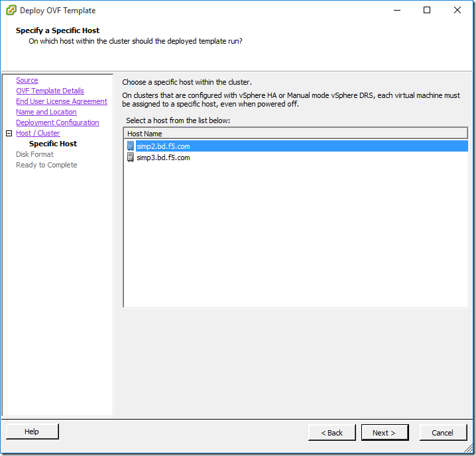Go to the Source step link
Viewport: 476px width, 456px height.
27,80
